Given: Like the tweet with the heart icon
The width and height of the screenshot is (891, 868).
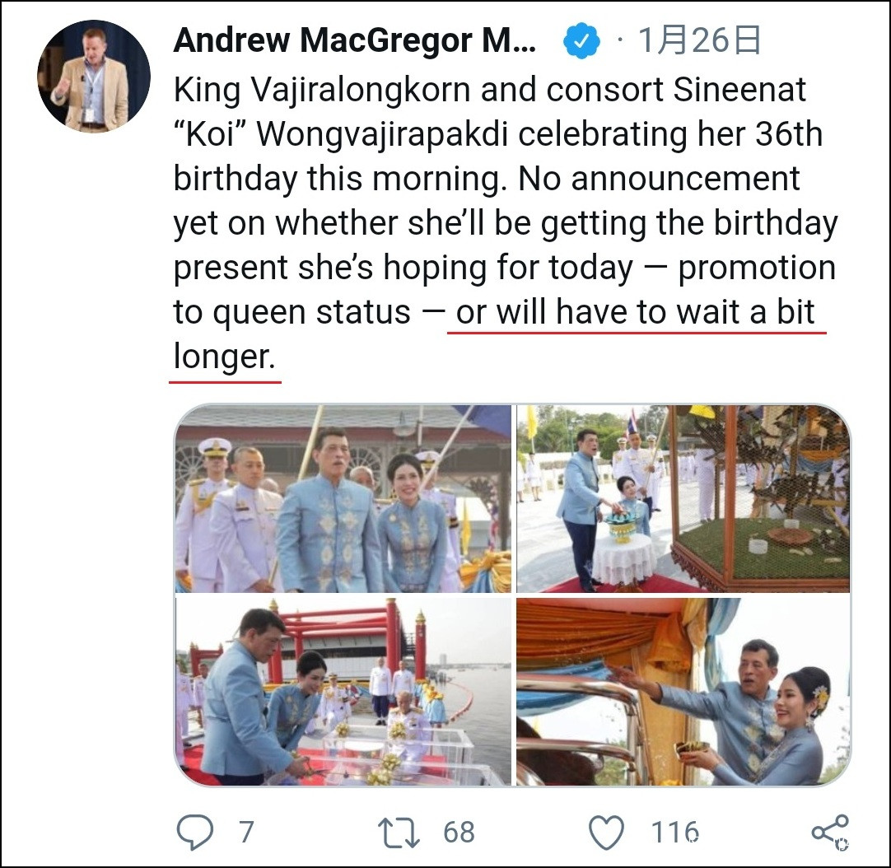Looking at the screenshot, I should point(606,833).
